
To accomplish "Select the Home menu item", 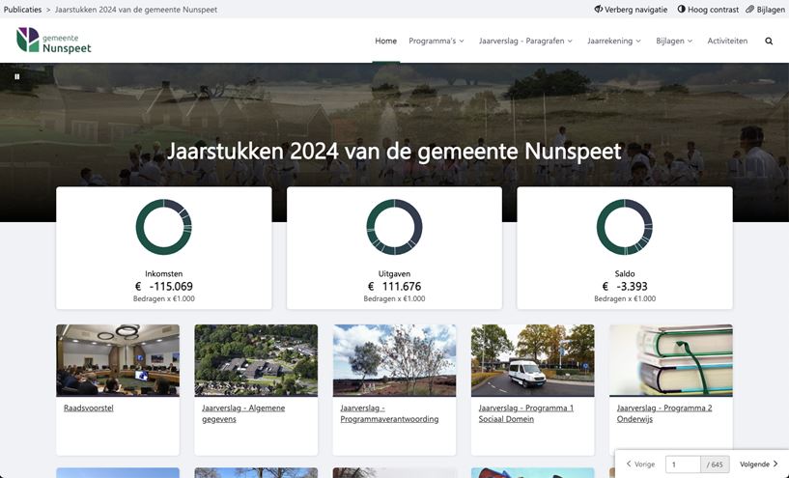I will tap(385, 42).
